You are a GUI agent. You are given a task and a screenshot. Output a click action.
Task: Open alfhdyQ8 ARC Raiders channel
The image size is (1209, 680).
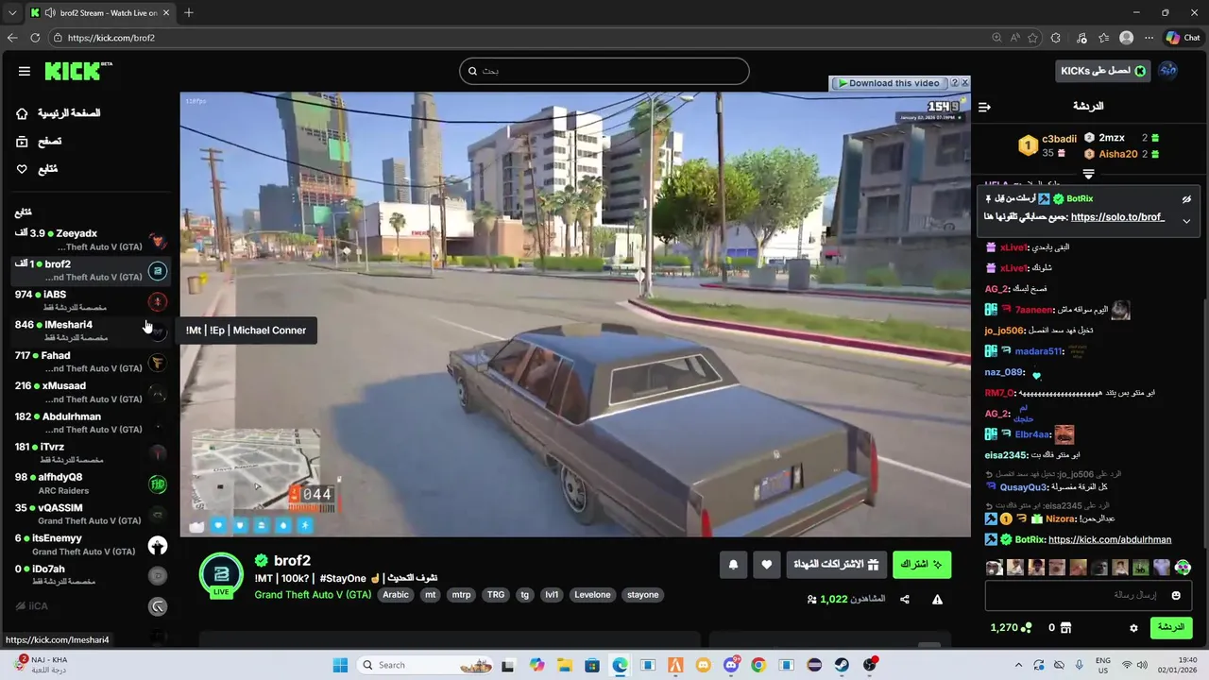pyautogui.click(x=90, y=484)
